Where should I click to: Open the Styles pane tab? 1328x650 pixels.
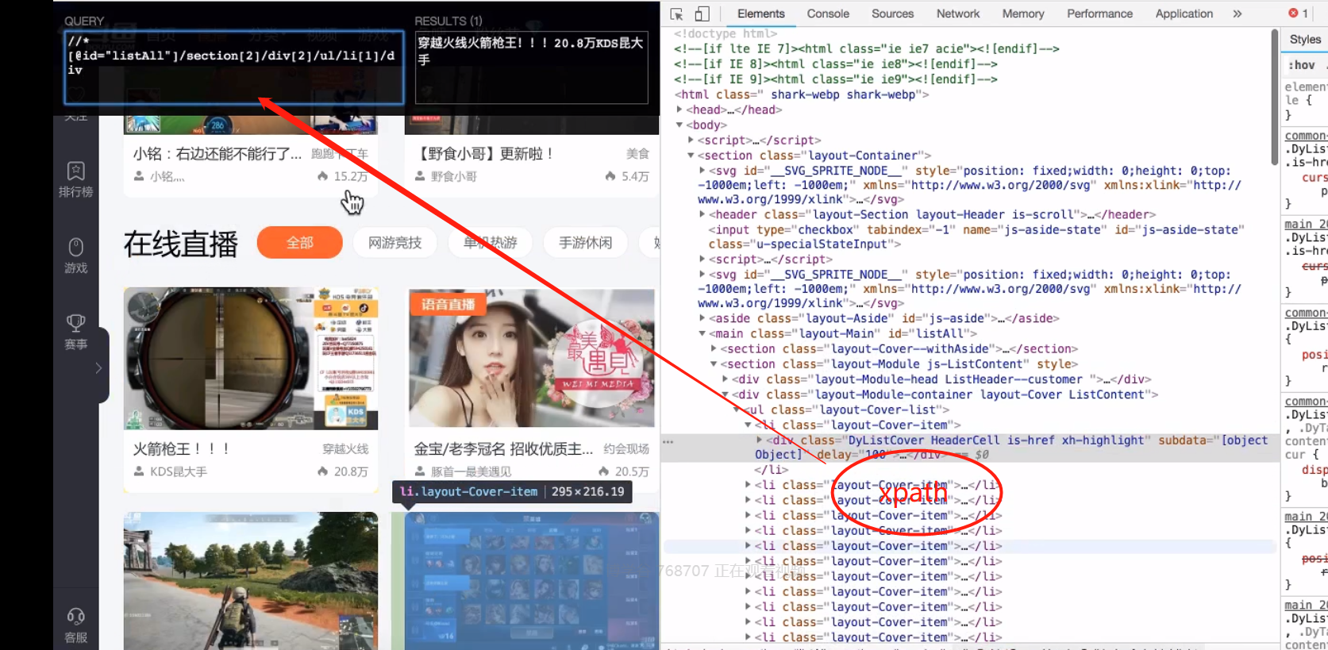[1305, 40]
